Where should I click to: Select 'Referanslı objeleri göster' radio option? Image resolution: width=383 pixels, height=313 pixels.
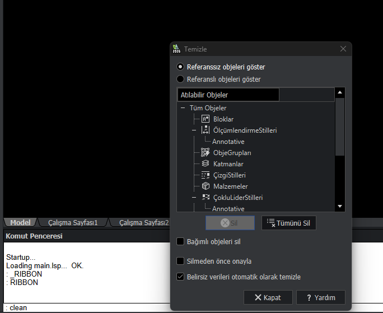(x=180, y=79)
